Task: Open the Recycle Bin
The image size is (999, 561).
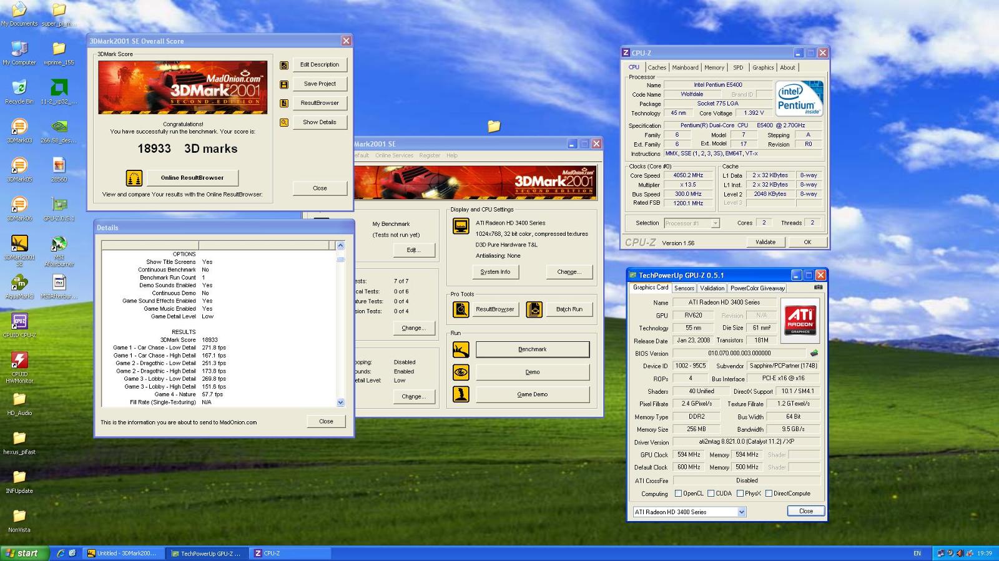Action: tap(19, 90)
